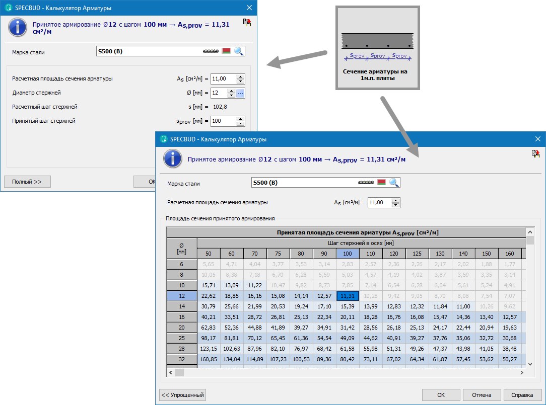Image resolution: width=546 pixels, height=405 pixels.
Task: Click the S500 (B) steel grade field in the smaller dialog
Action: [146, 51]
